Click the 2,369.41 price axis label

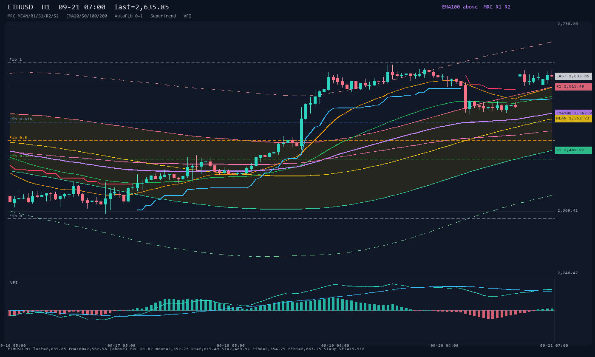pyautogui.click(x=568, y=210)
